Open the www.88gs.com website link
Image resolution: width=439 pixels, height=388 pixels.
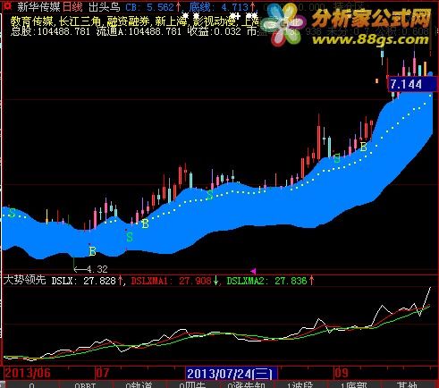(370, 39)
